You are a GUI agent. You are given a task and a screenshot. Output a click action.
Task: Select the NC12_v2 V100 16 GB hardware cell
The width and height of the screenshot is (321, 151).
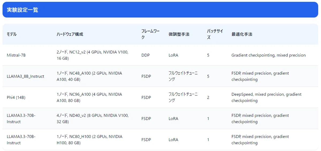(93, 55)
